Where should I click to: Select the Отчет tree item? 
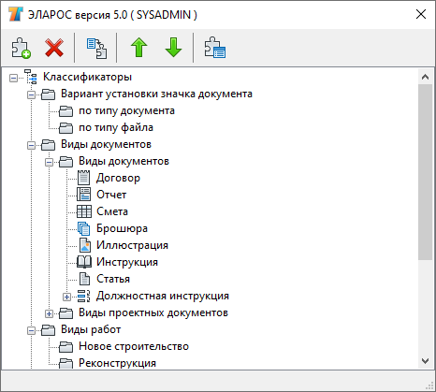coord(111,195)
